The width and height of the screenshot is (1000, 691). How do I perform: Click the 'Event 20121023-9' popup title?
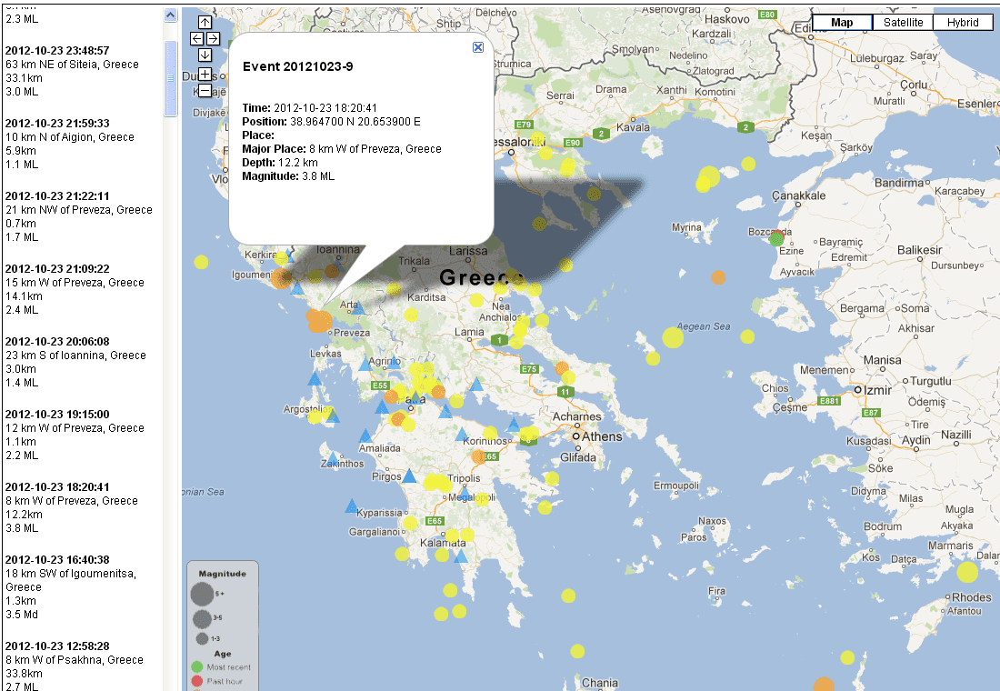[x=298, y=66]
